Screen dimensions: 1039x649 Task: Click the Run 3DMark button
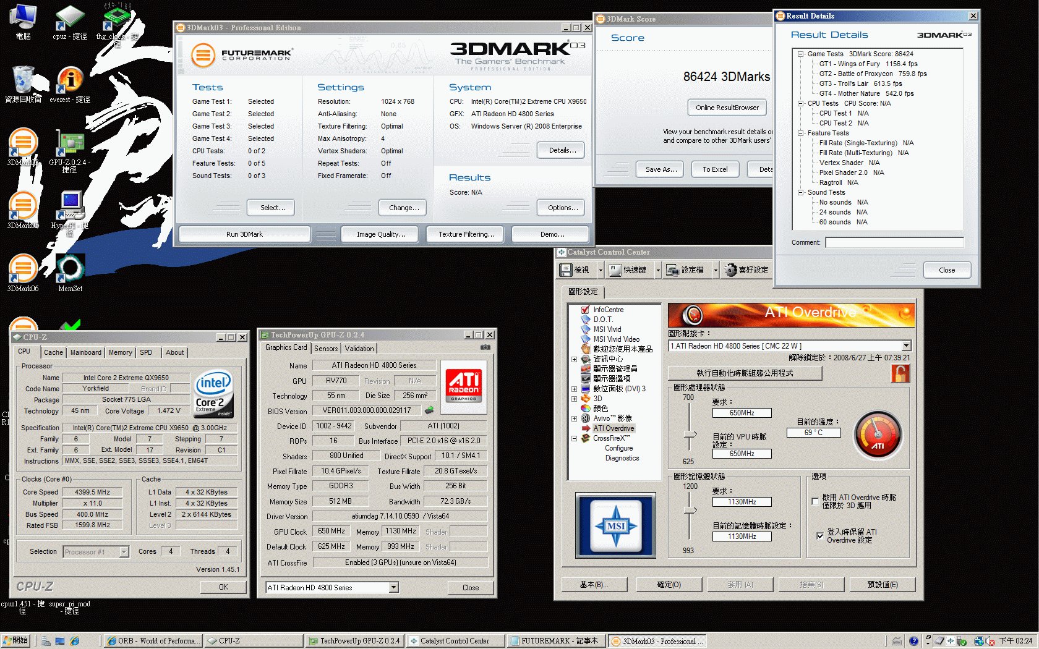point(244,234)
